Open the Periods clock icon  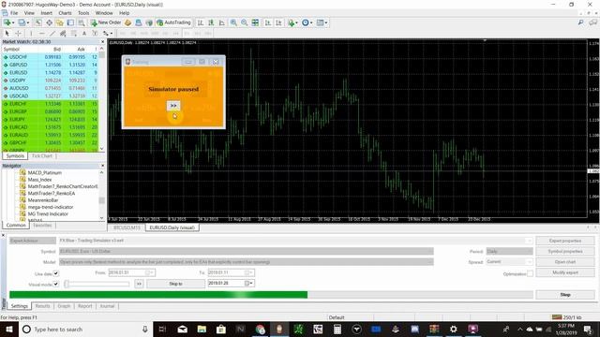[x=307, y=22]
